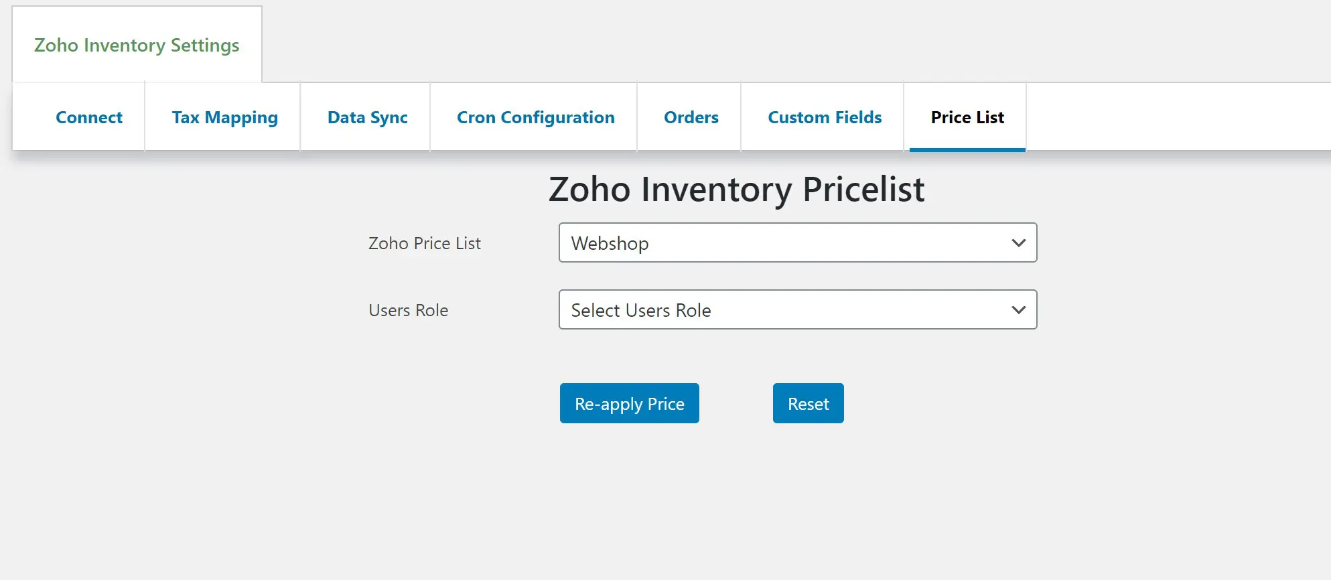Click the Webshop price list chevron
Image resolution: width=1331 pixels, height=580 pixels.
(x=1019, y=242)
